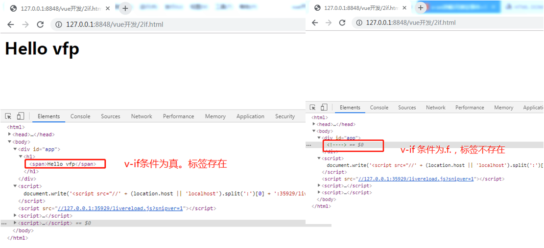Reload the page in left browser window
This screenshot has height=248, width=544.
tap(40, 24)
